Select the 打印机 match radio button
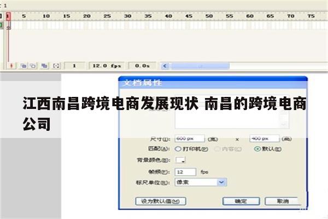 [178, 149]
